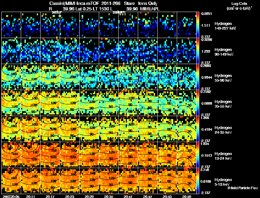Viewport: 260px width, 198px height.
Task: Open the 20:47 panel in the Hydrogen 24-35 keV row
Action: 148,129
